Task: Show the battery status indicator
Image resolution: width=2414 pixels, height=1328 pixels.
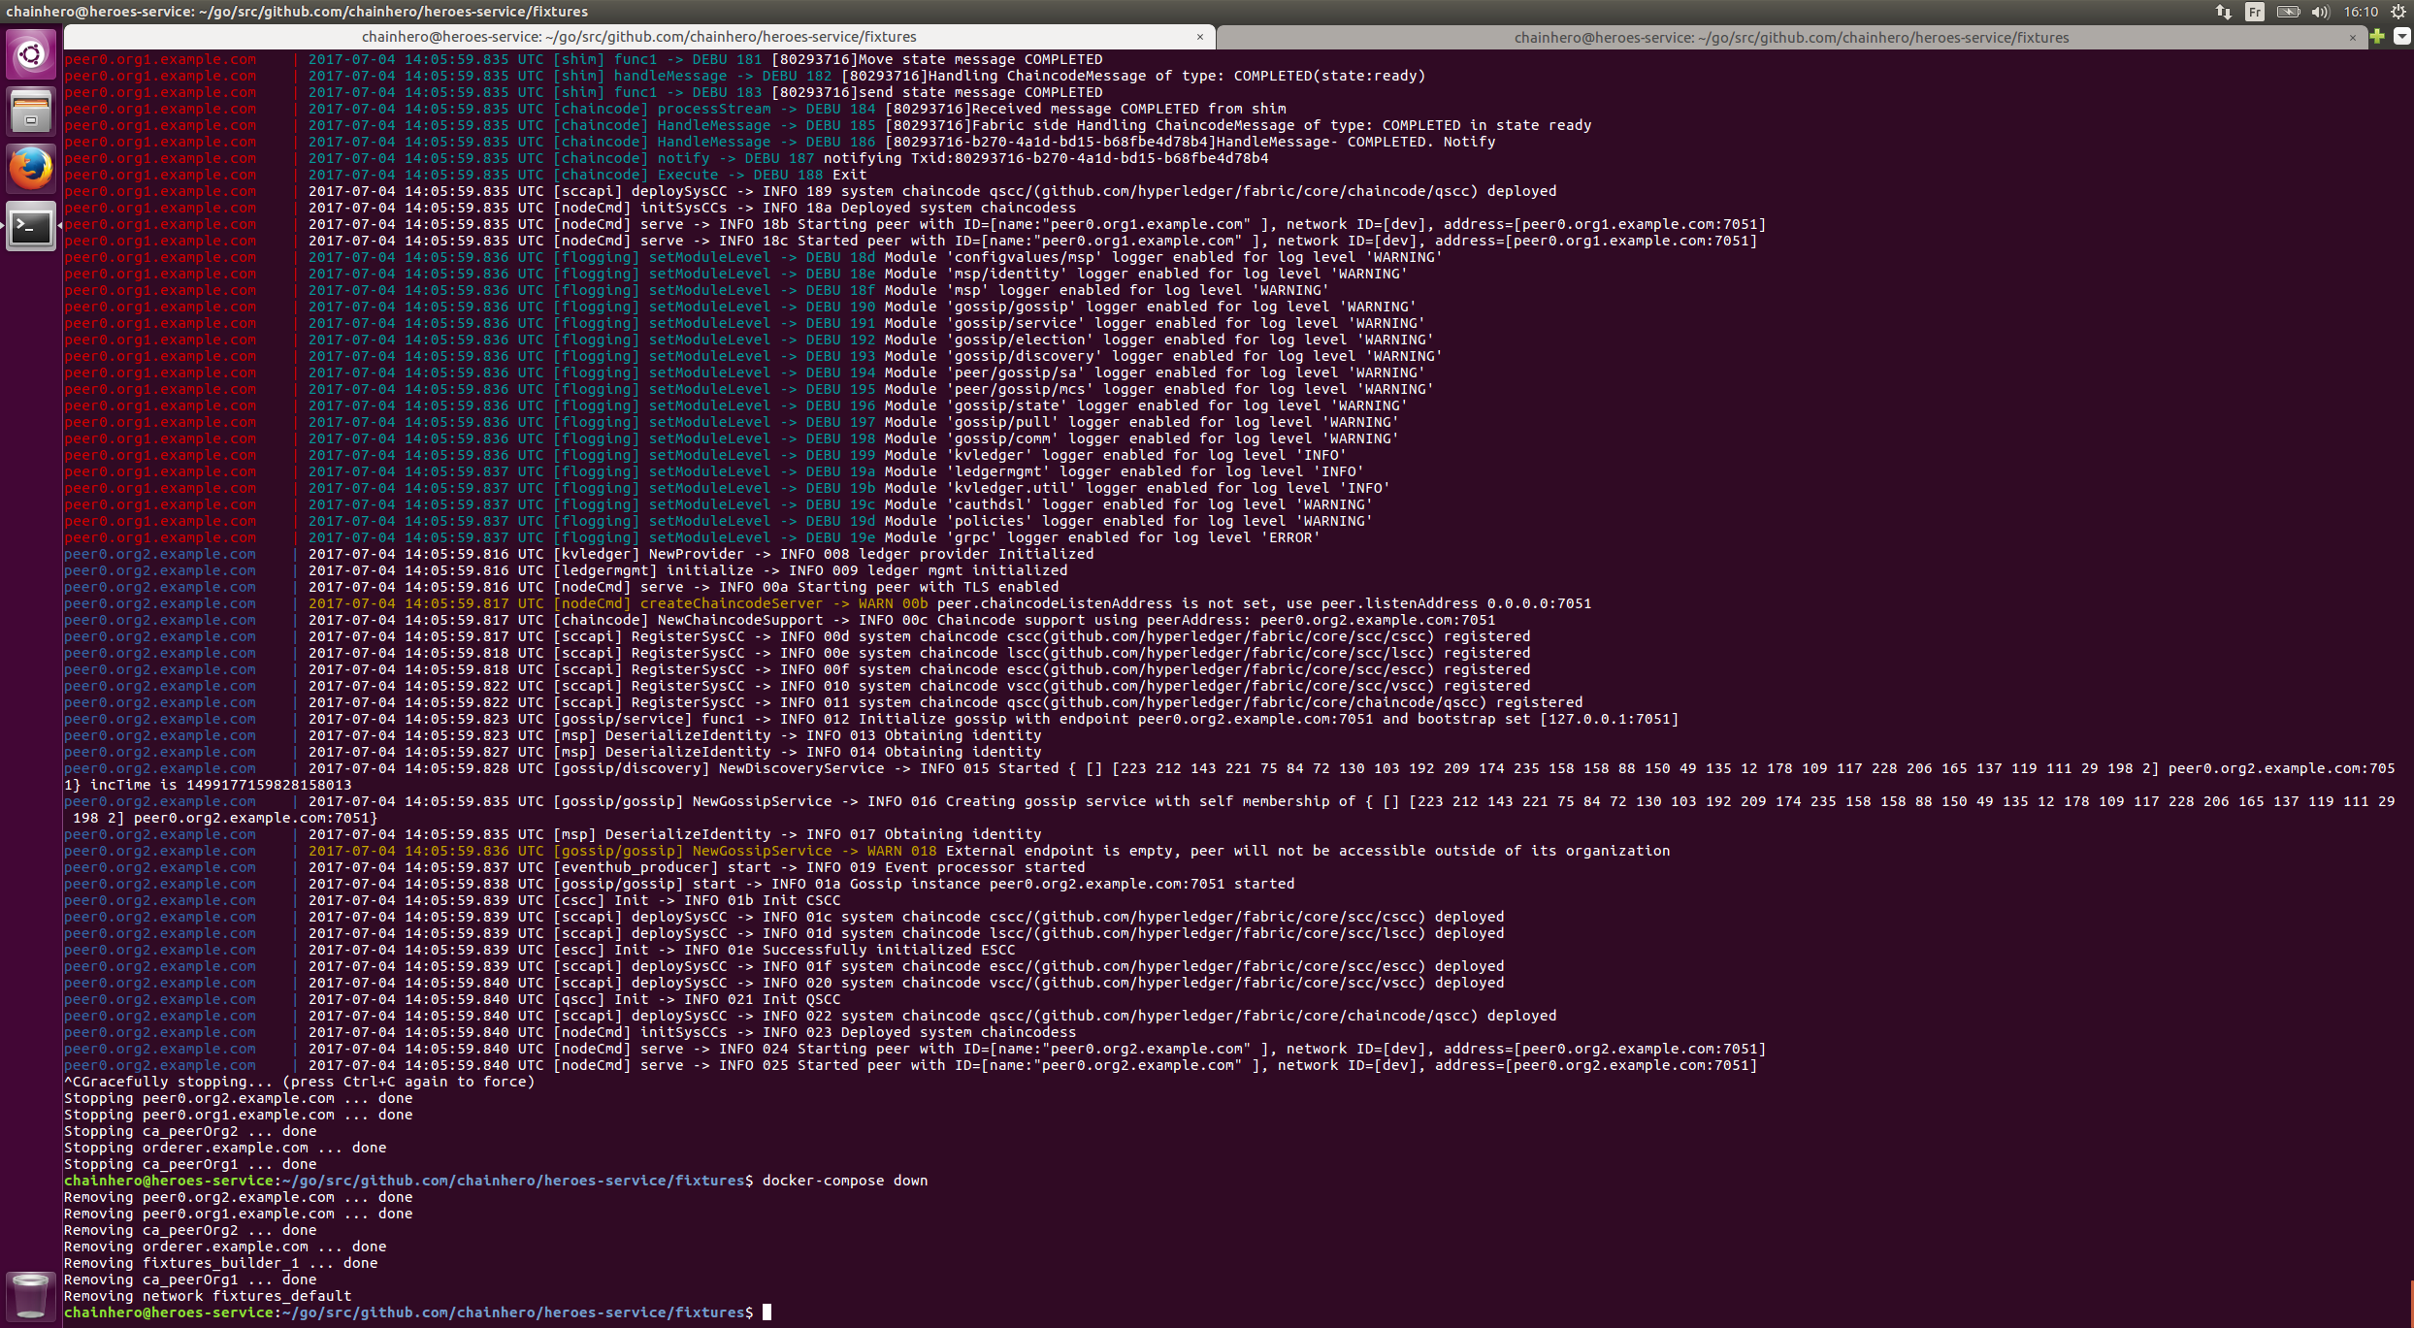Action: (x=2288, y=12)
